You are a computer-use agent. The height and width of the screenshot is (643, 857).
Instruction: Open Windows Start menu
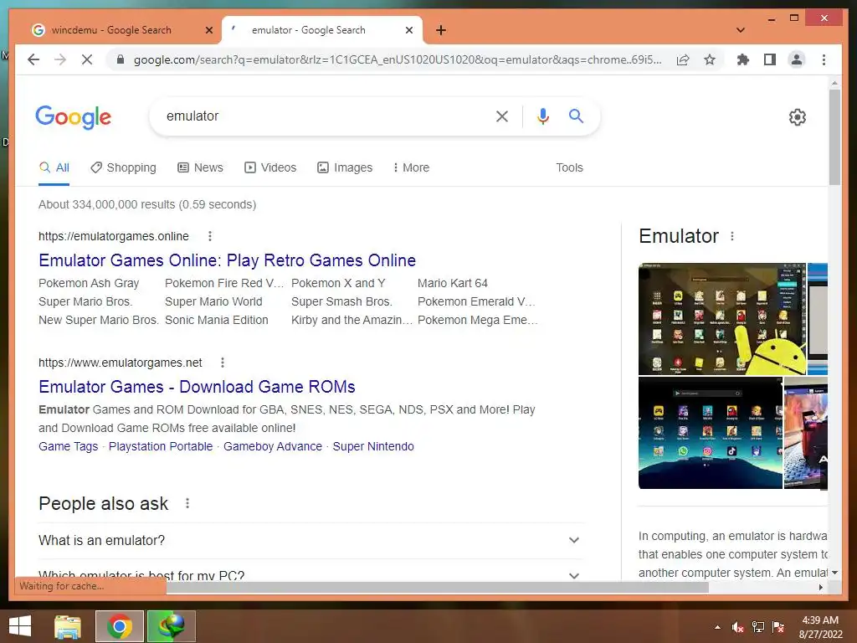pos(20,626)
